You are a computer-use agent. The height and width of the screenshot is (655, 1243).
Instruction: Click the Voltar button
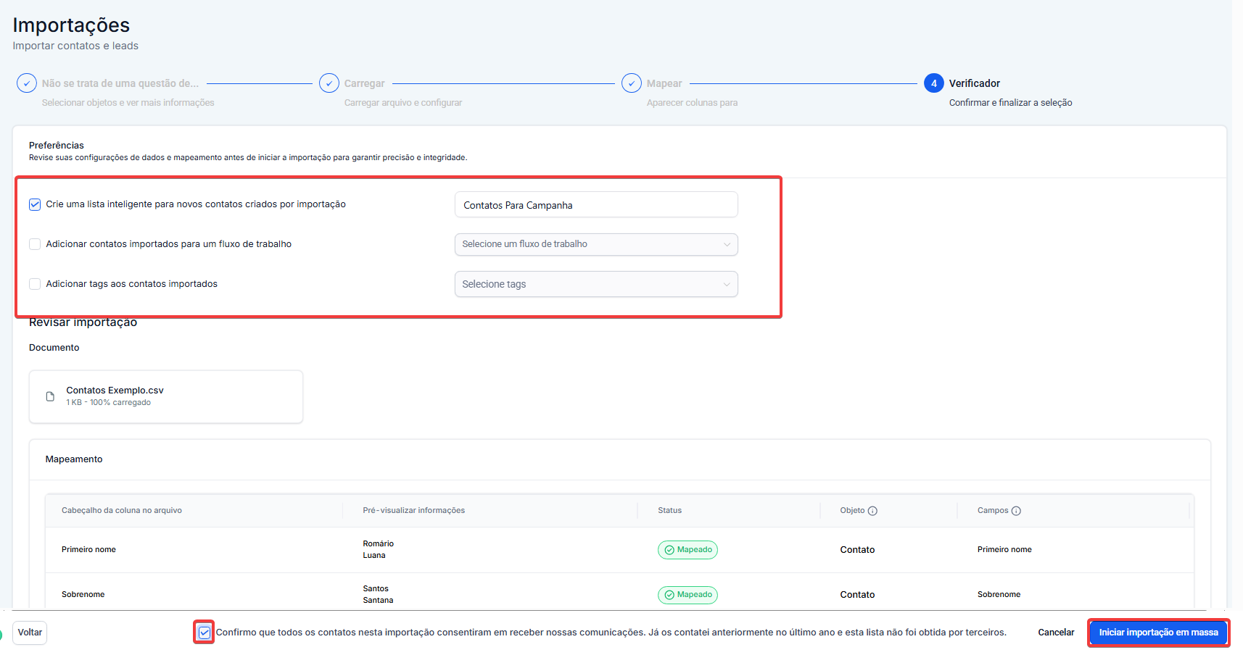[x=30, y=633]
